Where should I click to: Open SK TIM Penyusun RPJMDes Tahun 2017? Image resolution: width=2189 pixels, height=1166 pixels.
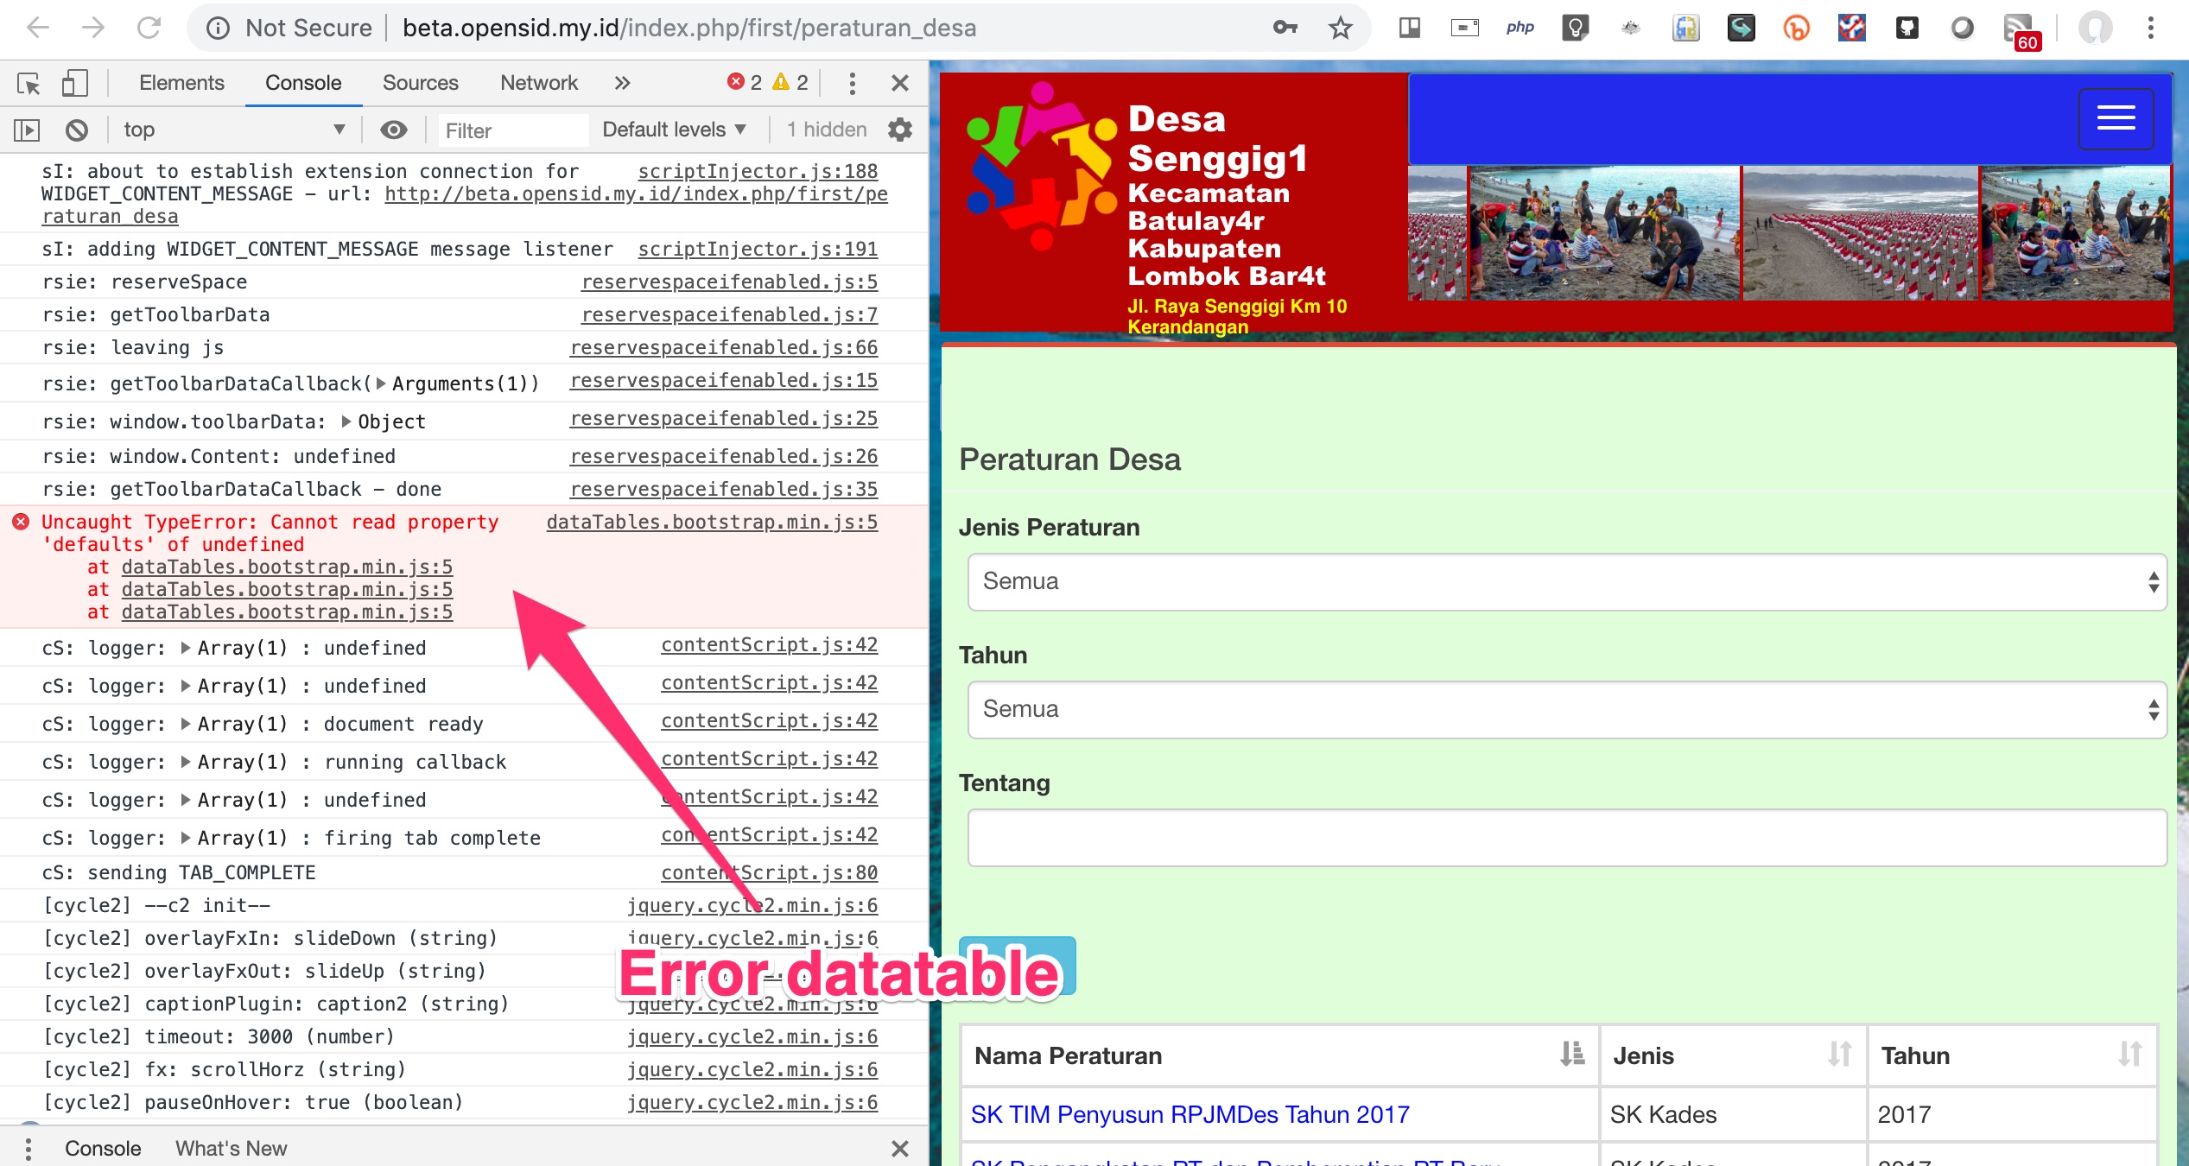[1190, 1114]
